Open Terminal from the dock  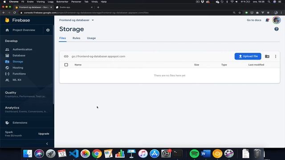tap(177, 154)
